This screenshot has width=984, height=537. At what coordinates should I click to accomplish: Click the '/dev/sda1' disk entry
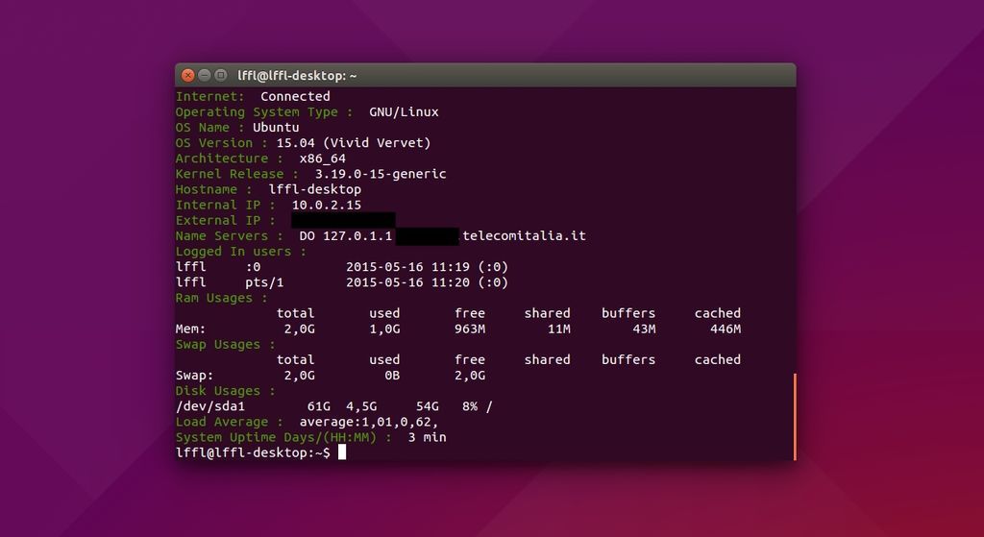coord(210,406)
